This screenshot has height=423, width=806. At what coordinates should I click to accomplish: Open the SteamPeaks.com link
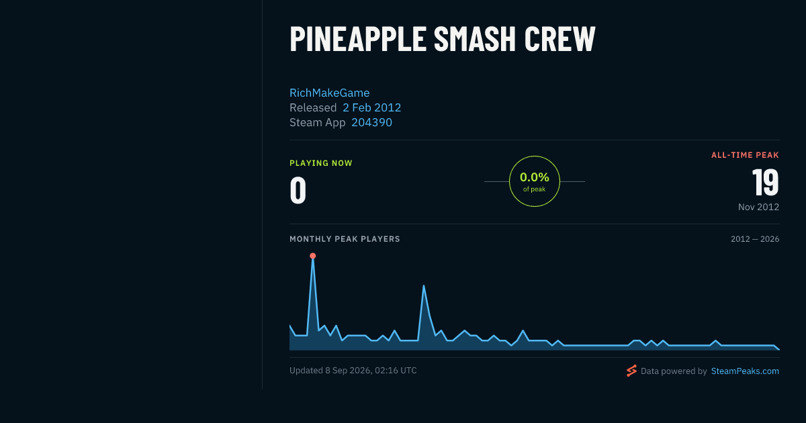[745, 371]
